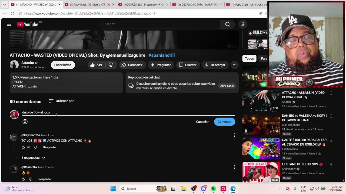Open the weather widget showing 22°C
The height and width of the screenshot is (194, 346).
[19, 189]
